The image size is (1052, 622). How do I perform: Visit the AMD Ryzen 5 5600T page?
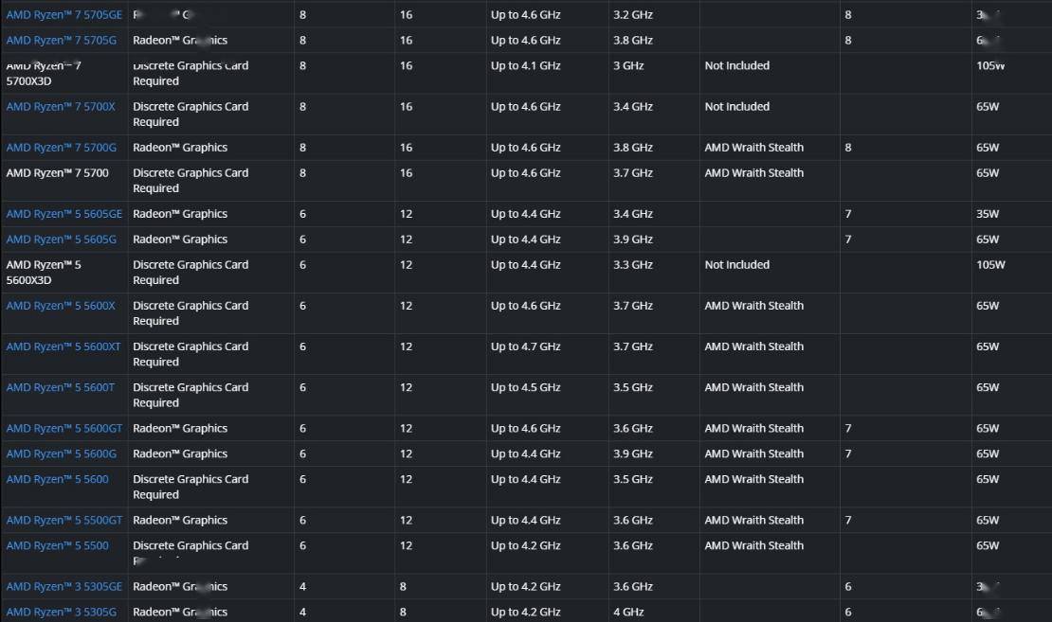[x=61, y=387]
